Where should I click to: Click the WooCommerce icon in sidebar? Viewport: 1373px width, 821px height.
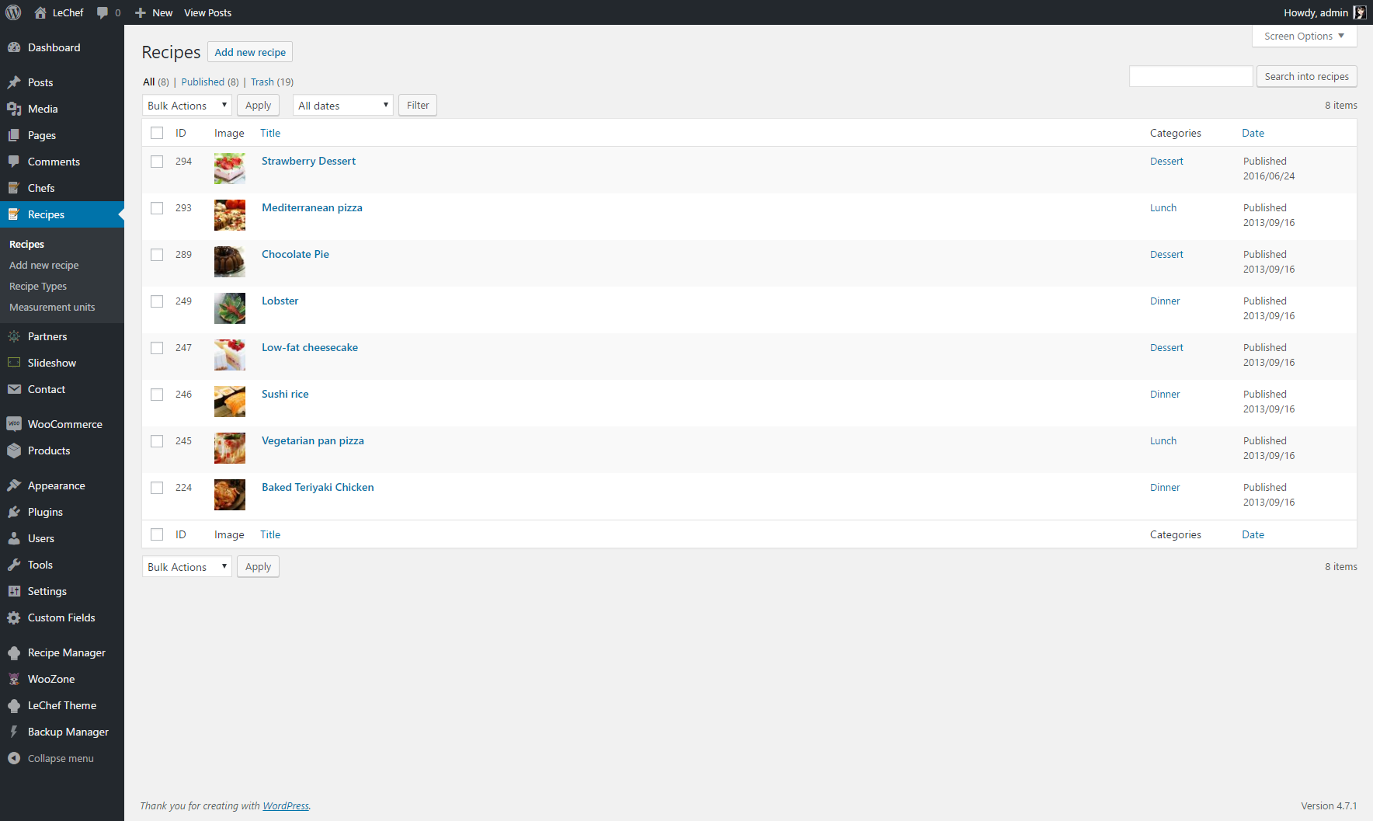click(16, 423)
